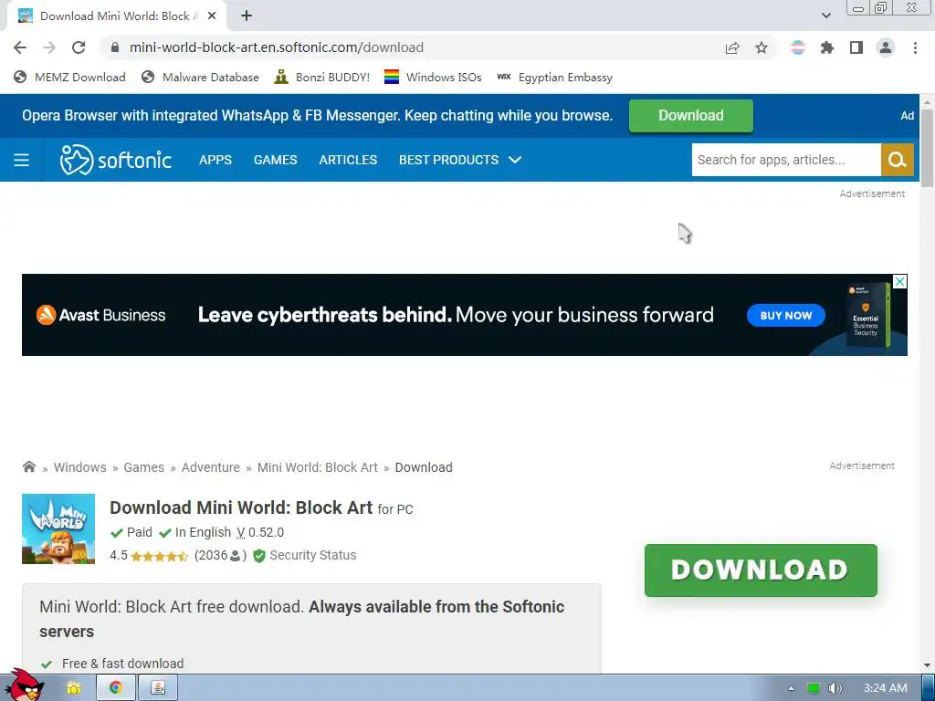Open the Chrome profile avatar
Image resolution: width=935 pixels, height=701 pixels.
[x=886, y=47]
